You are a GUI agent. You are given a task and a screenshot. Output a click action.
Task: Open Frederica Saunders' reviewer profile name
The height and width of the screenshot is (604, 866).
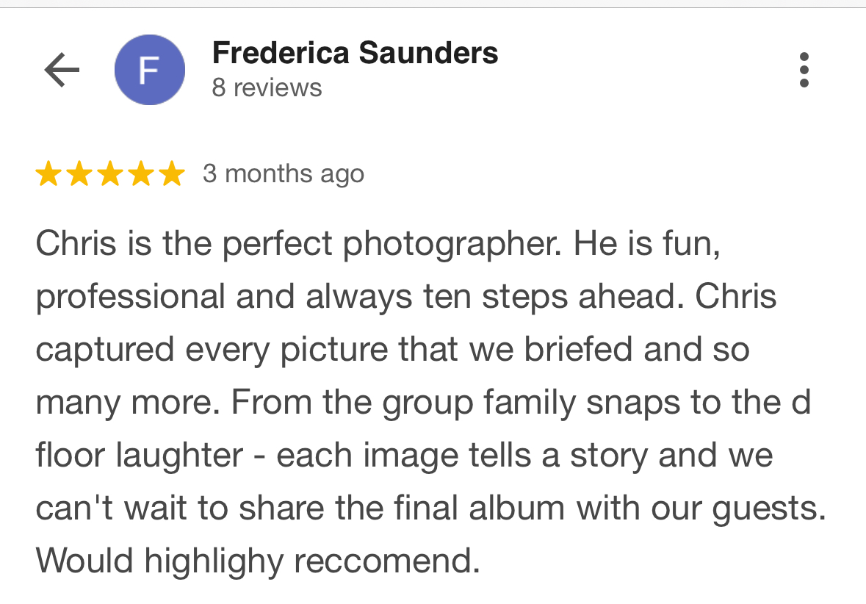[355, 53]
